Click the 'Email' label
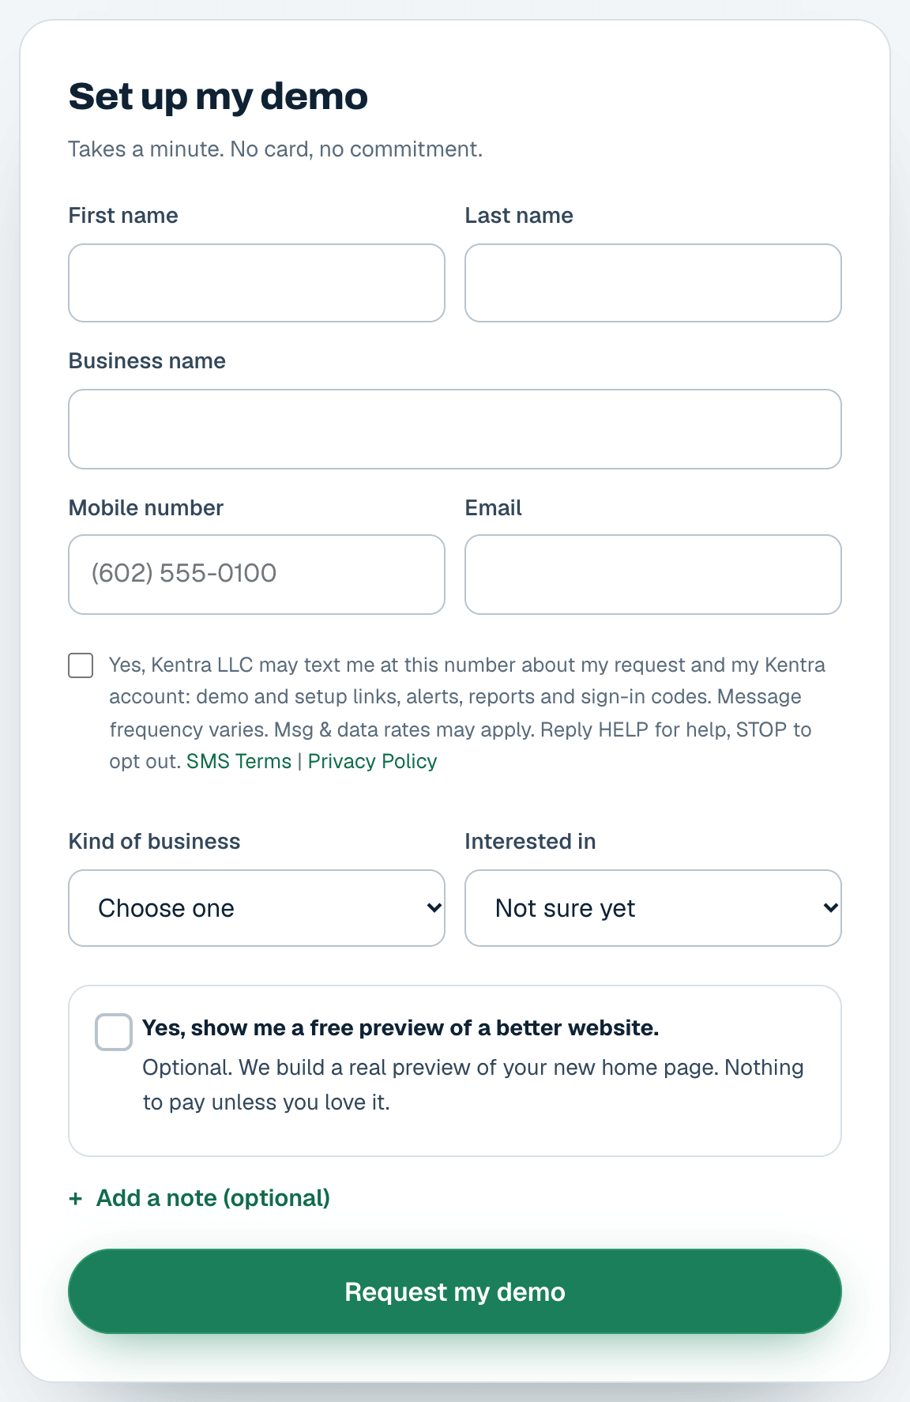Screen dimensions: 910x1402 coord(494,508)
